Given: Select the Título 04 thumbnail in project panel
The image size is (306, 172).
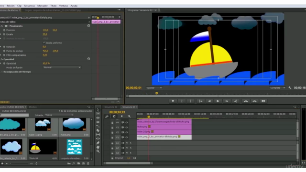Looking at the screenshot, I should coord(43,147).
